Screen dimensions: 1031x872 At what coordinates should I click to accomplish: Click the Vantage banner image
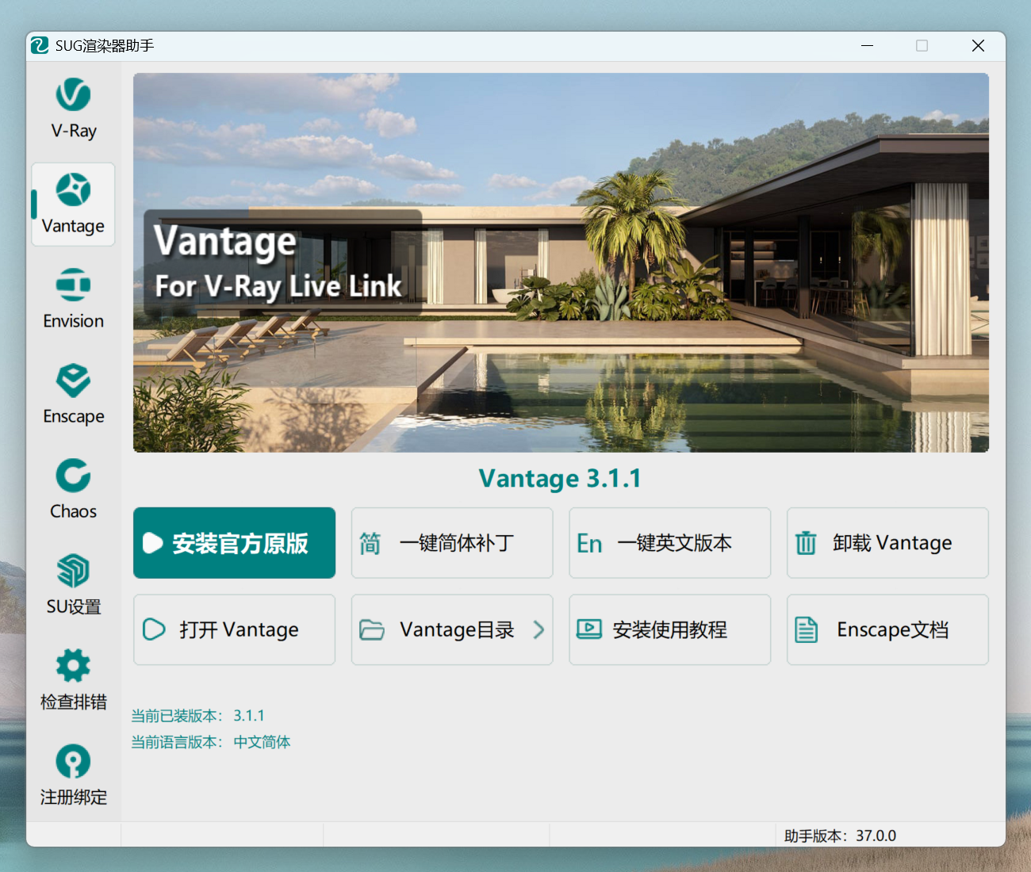click(x=561, y=262)
